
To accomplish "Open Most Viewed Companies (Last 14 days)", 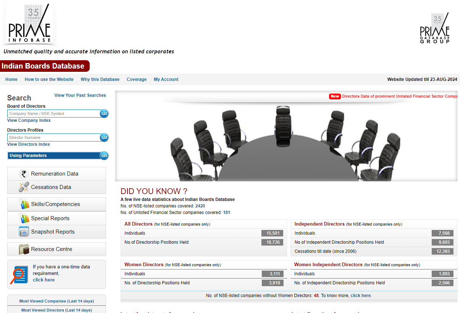I will (57, 301).
